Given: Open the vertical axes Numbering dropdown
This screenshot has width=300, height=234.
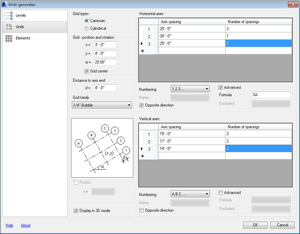Looking at the screenshot, I should [190, 194].
